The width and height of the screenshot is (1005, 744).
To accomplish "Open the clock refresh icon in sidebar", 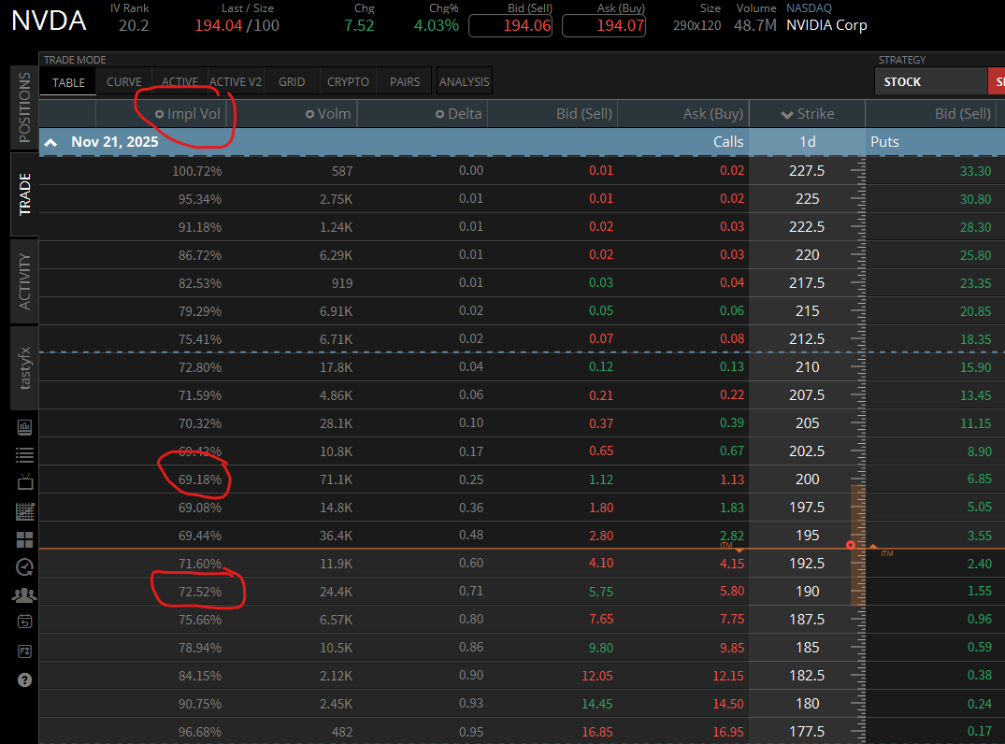I will point(24,567).
